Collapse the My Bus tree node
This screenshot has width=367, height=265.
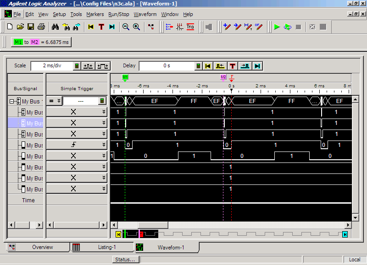point(12,101)
